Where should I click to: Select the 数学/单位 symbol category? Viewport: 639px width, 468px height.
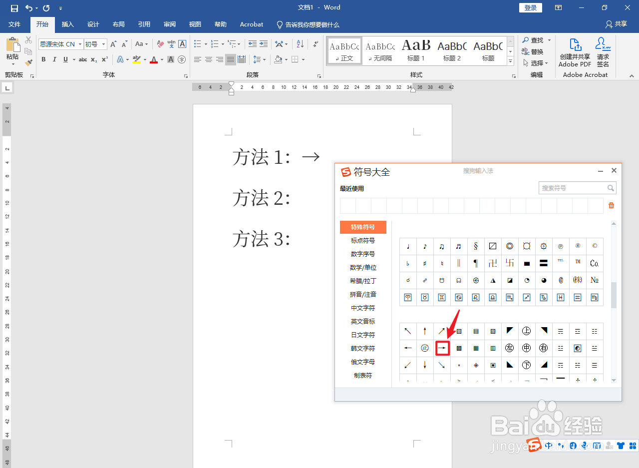tap(363, 267)
